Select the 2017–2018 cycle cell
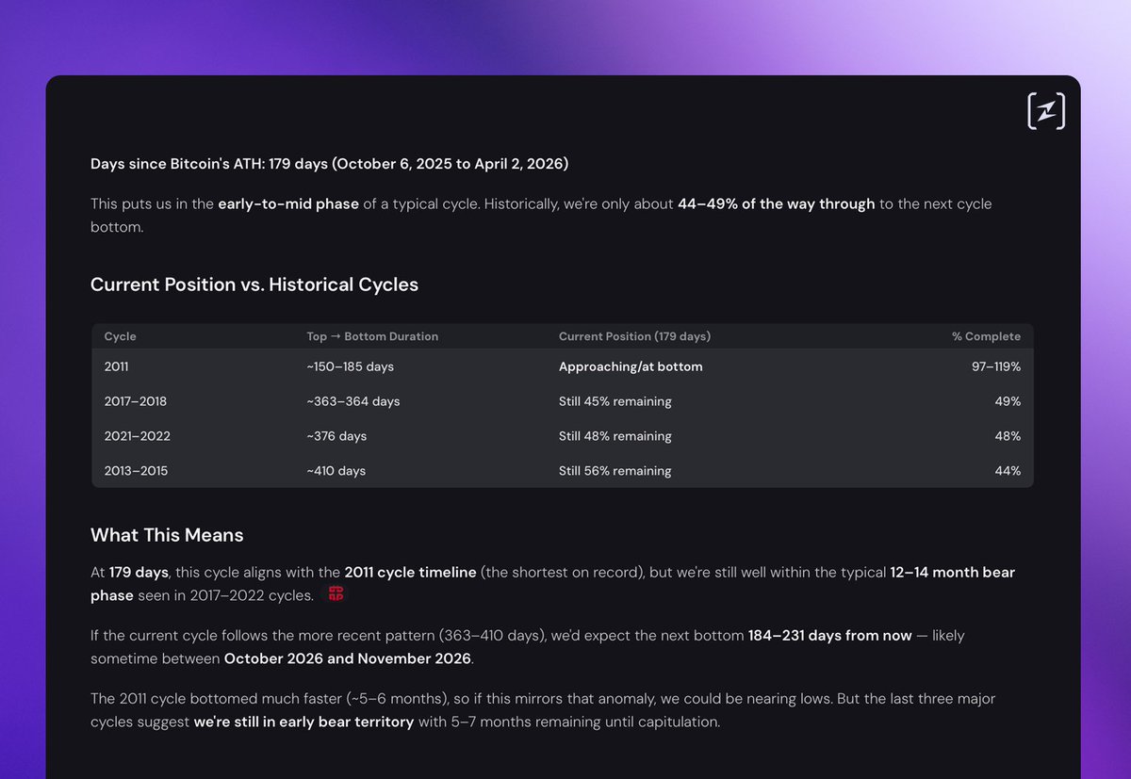 (136, 401)
